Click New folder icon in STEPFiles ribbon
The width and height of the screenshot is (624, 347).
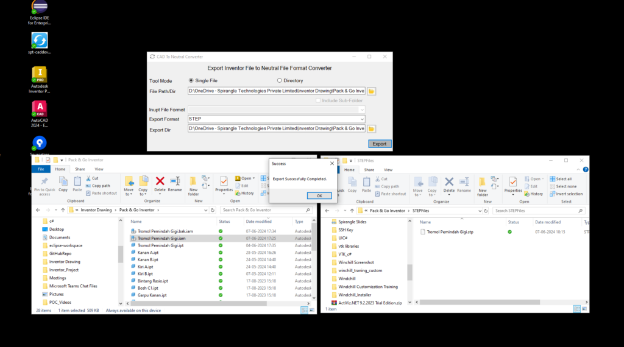(483, 187)
